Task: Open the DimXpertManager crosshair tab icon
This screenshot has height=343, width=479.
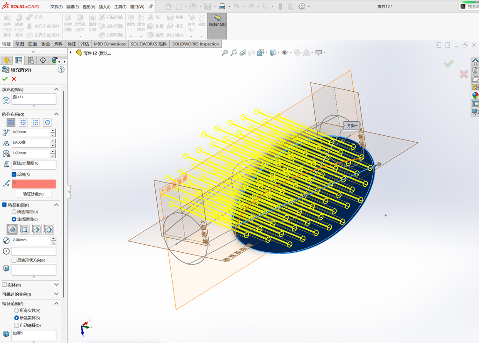Action: [43, 60]
